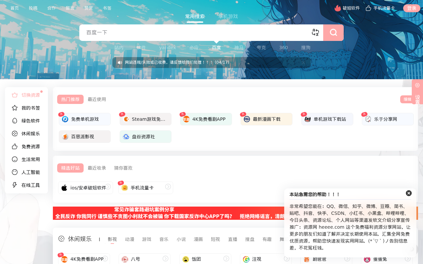Select the 常用搜索 tab
423x264 pixels.
click(195, 16)
